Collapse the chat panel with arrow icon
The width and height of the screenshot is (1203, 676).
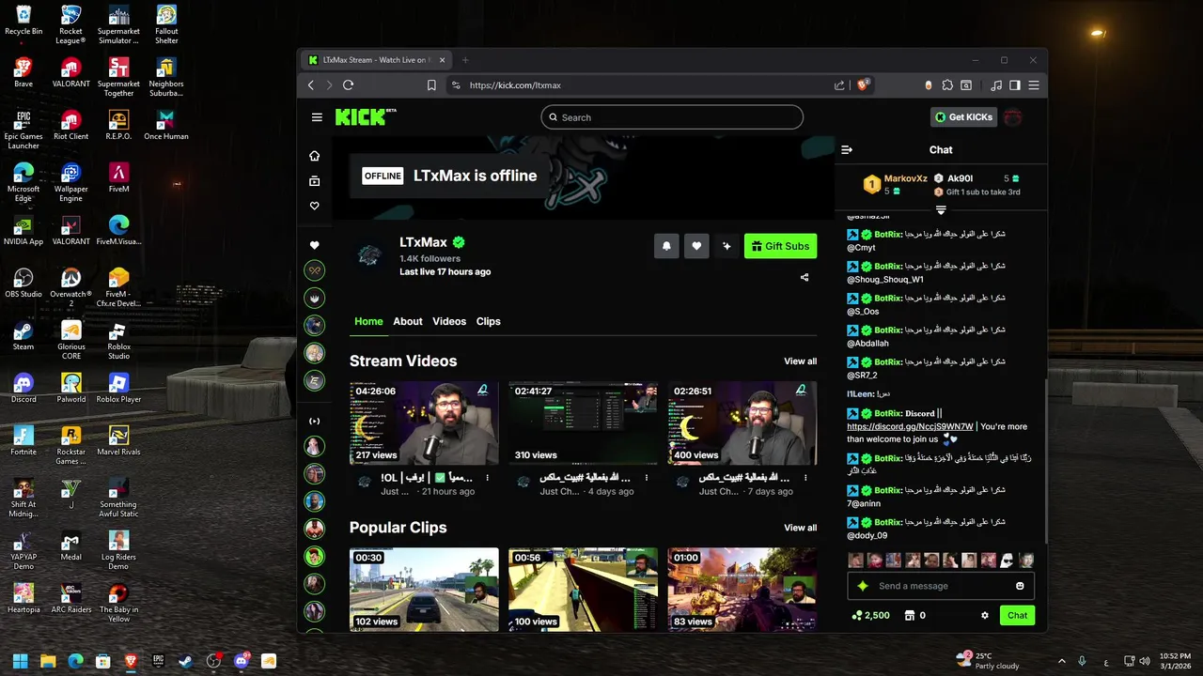(847, 149)
